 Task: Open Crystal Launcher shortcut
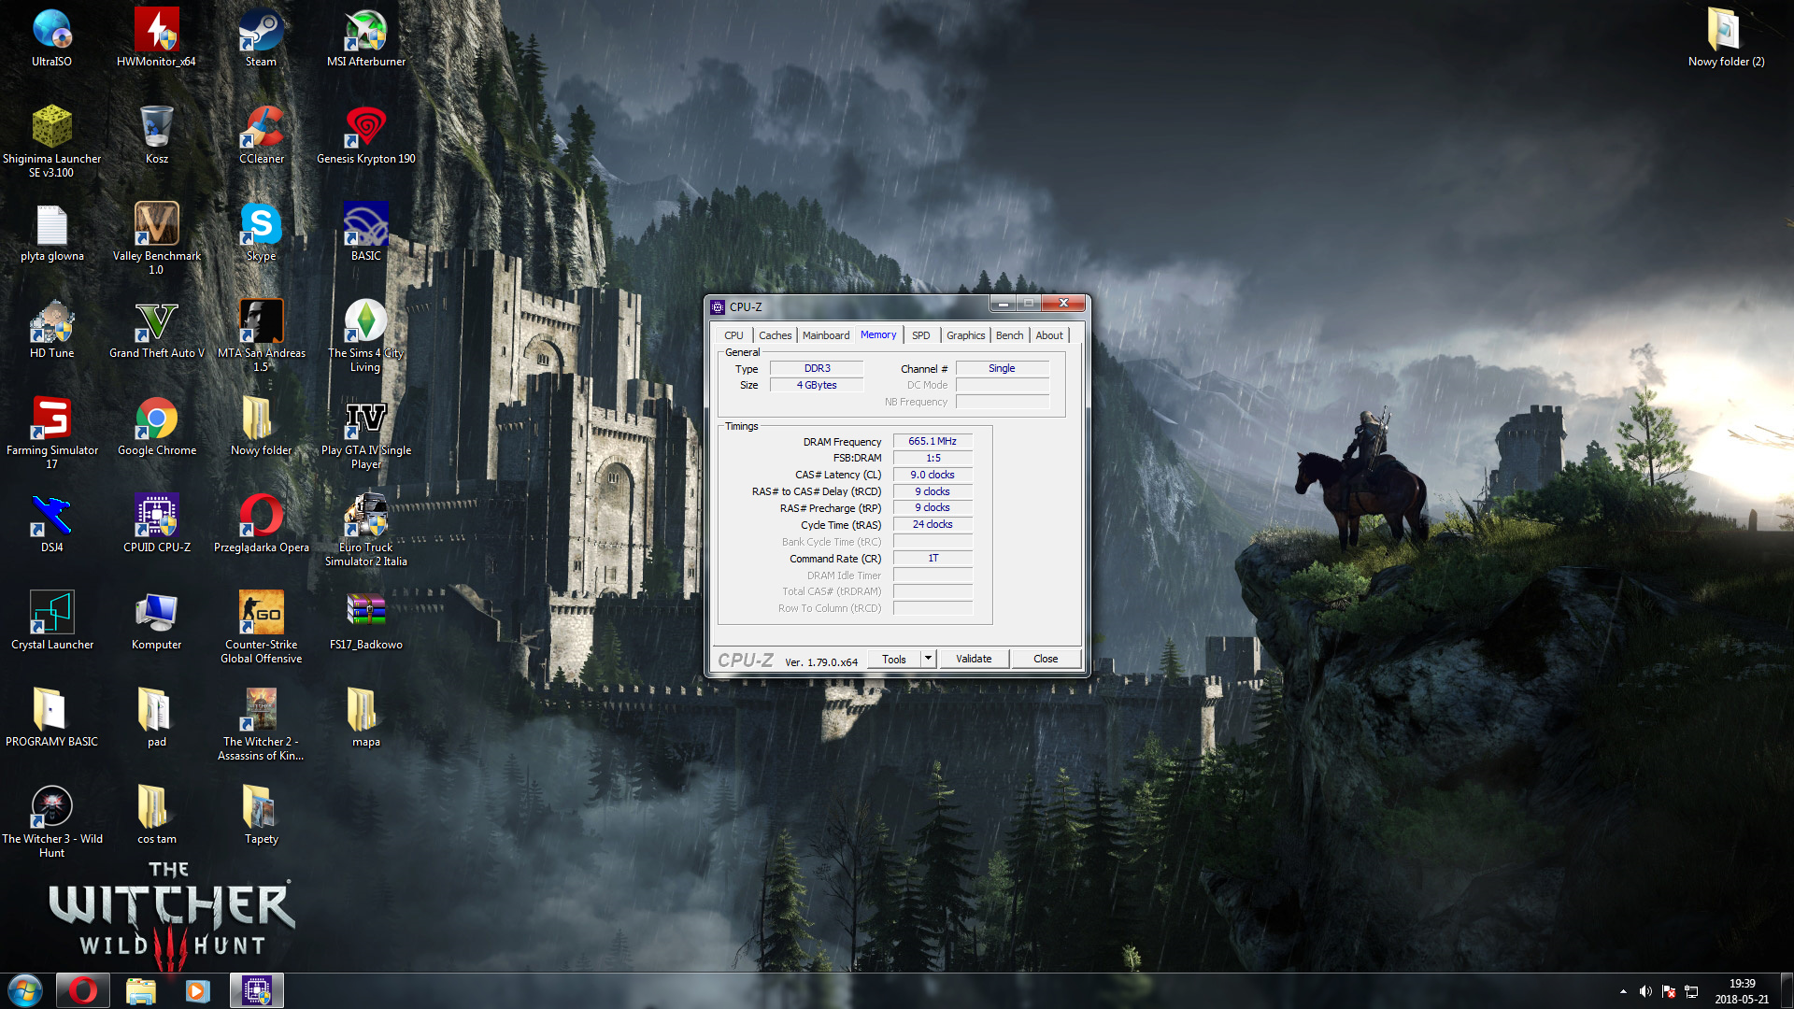(51, 621)
